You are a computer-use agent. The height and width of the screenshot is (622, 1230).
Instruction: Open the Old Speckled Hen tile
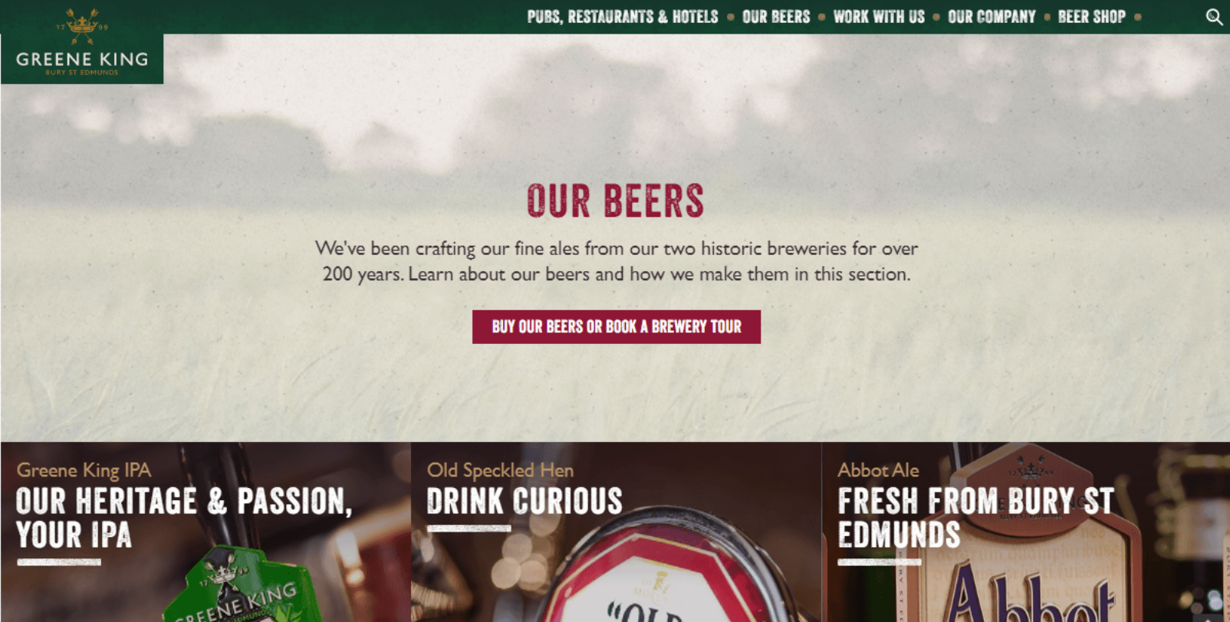[616, 532]
